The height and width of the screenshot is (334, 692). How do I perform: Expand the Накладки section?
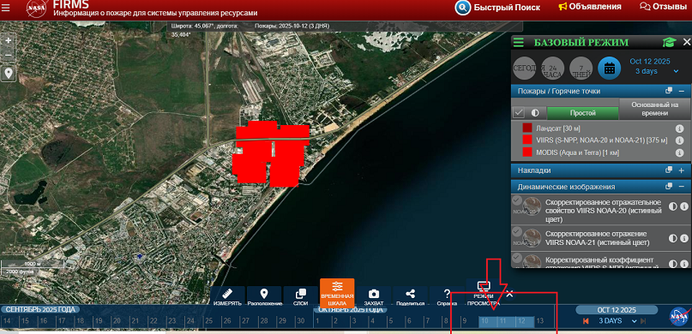pos(681,170)
